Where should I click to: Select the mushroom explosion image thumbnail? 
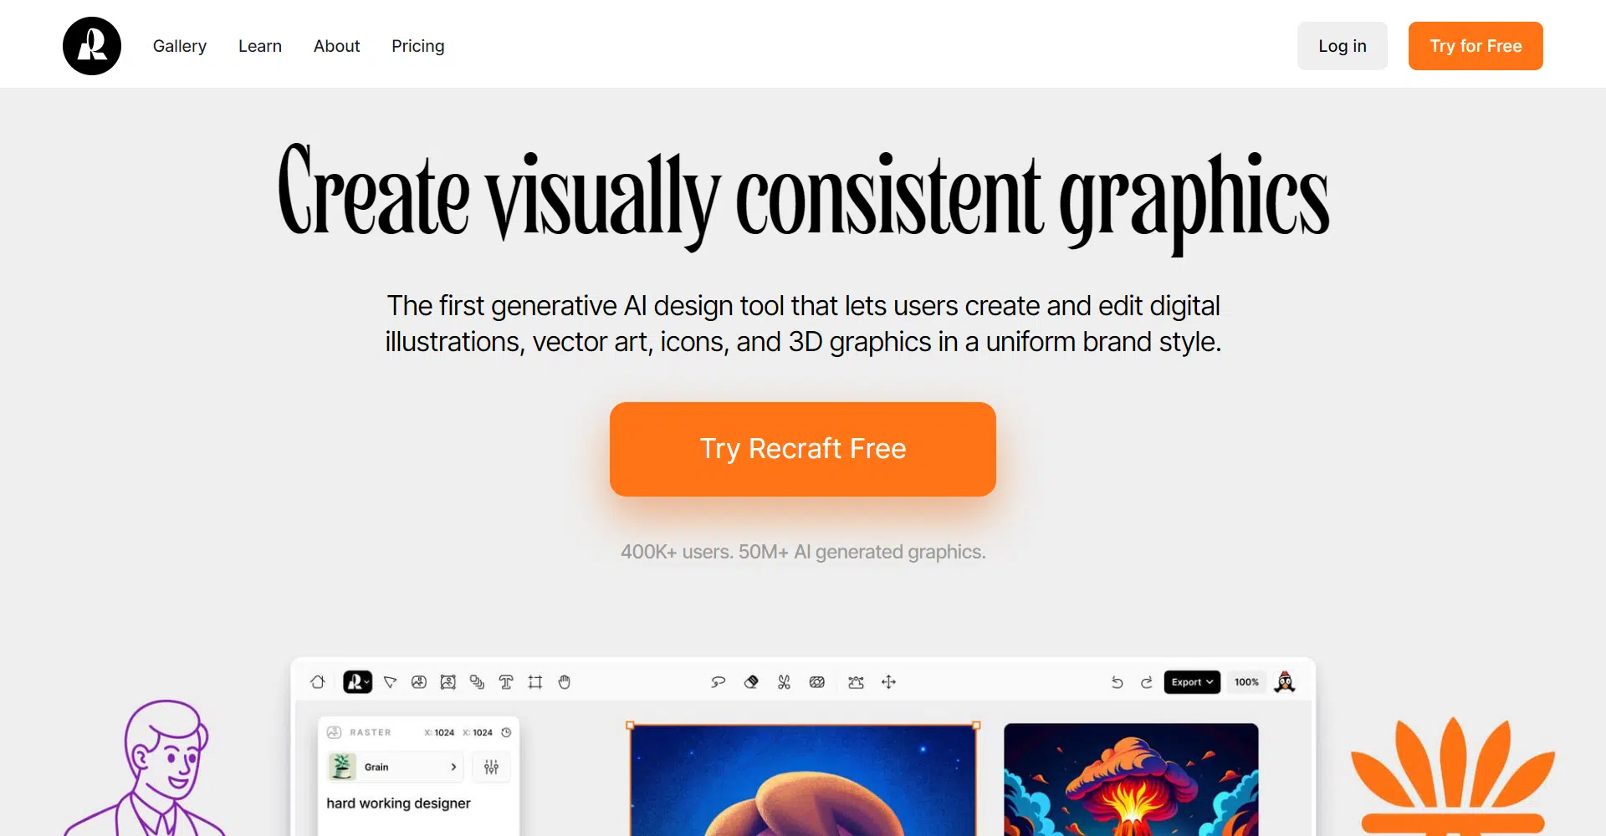[x=1131, y=779]
